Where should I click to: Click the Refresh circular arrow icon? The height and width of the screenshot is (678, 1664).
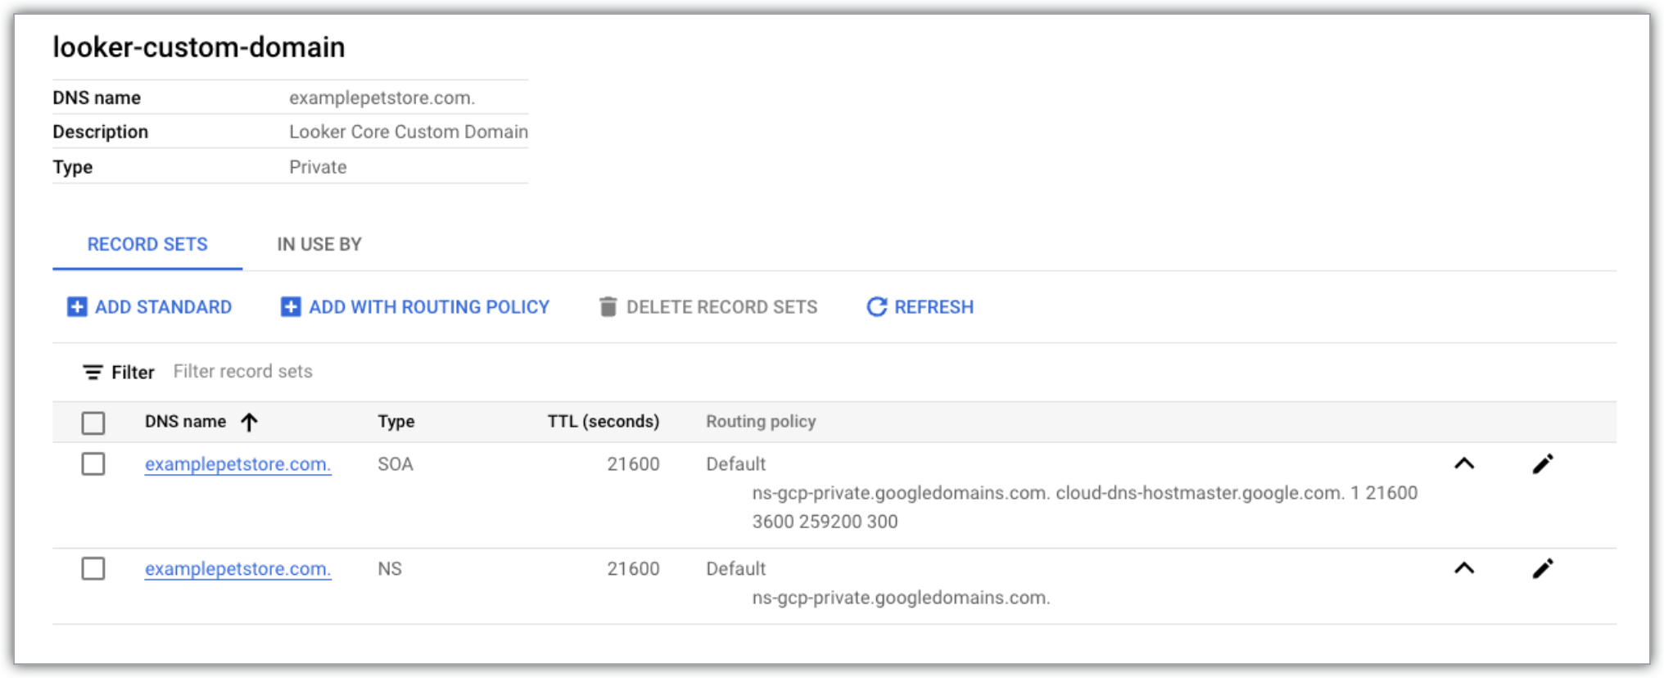click(x=877, y=307)
